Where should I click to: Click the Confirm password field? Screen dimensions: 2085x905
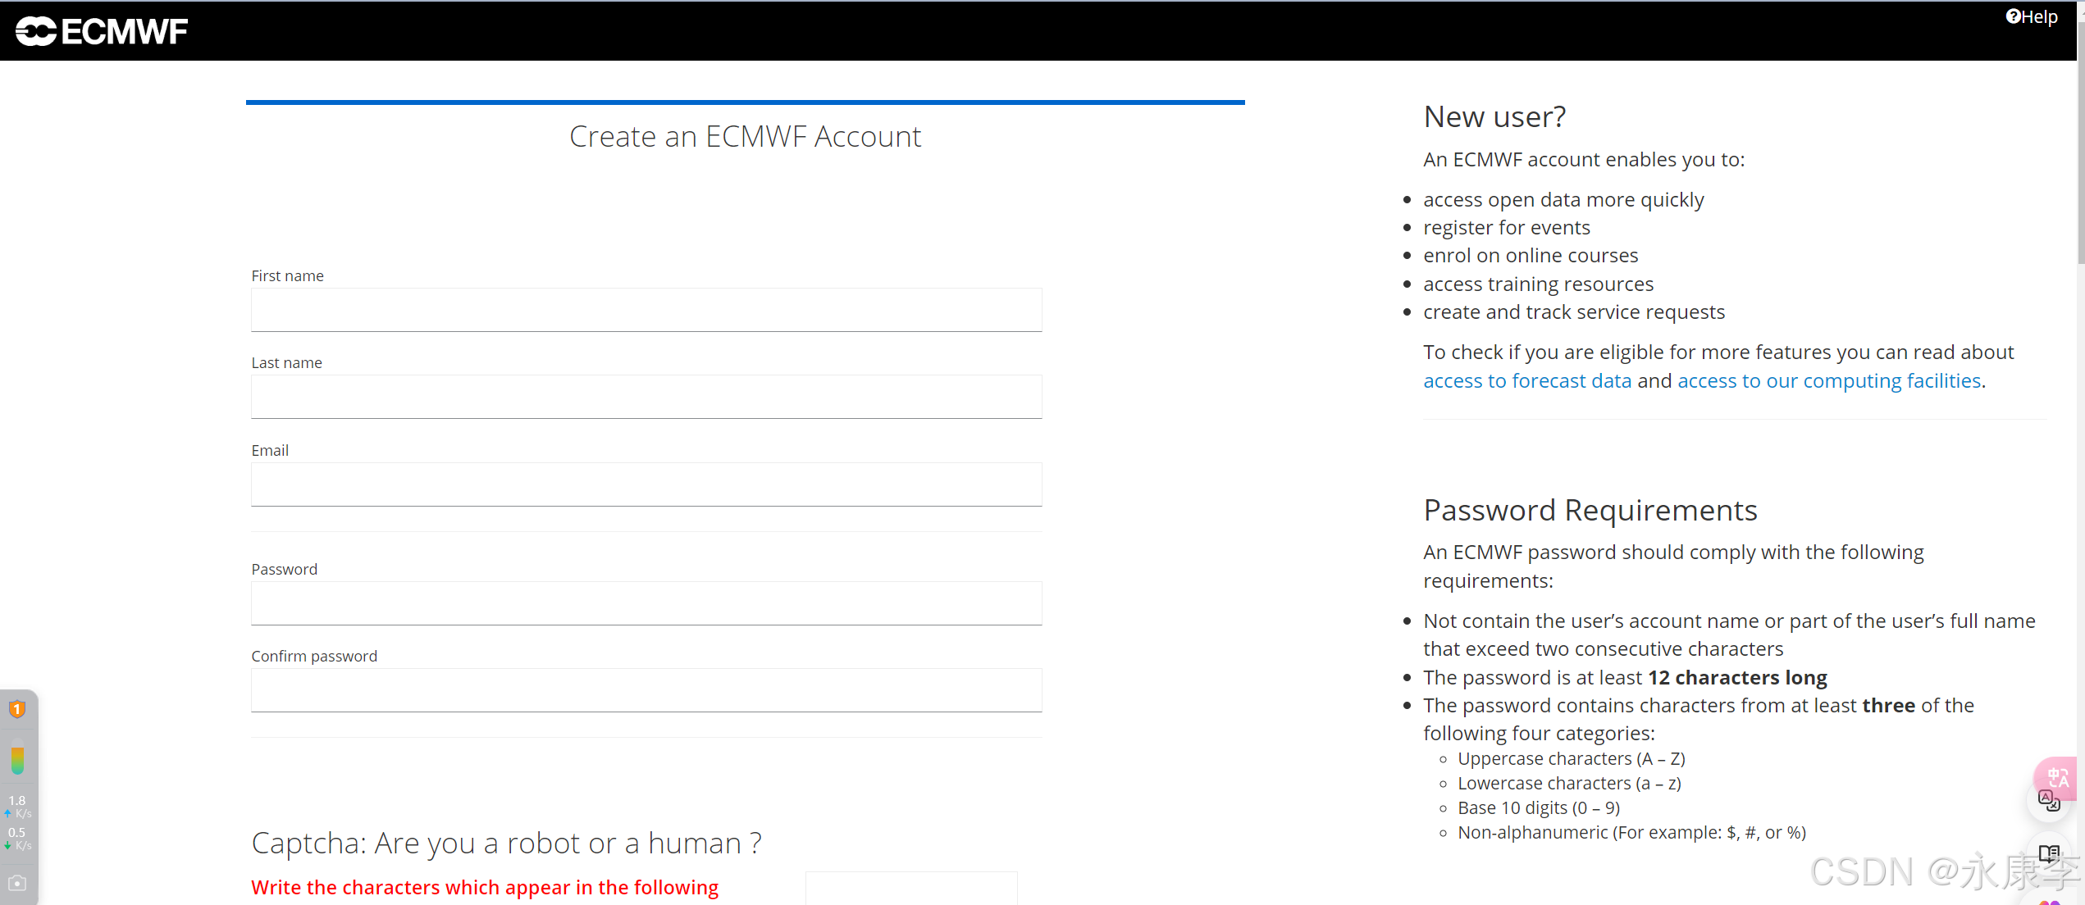click(x=646, y=690)
